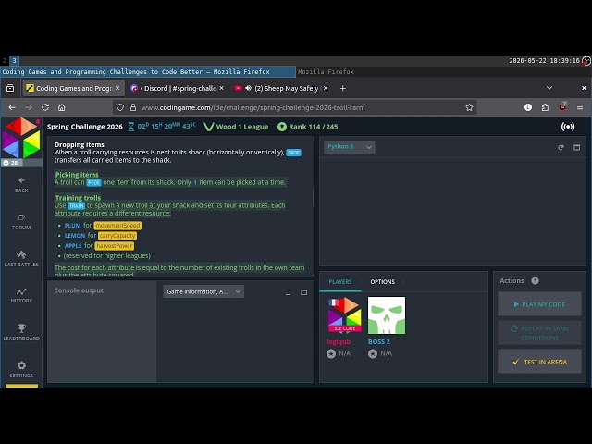Switch to the OPTIONS tab
This screenshot has height=444, width=592.
(382, 281)
